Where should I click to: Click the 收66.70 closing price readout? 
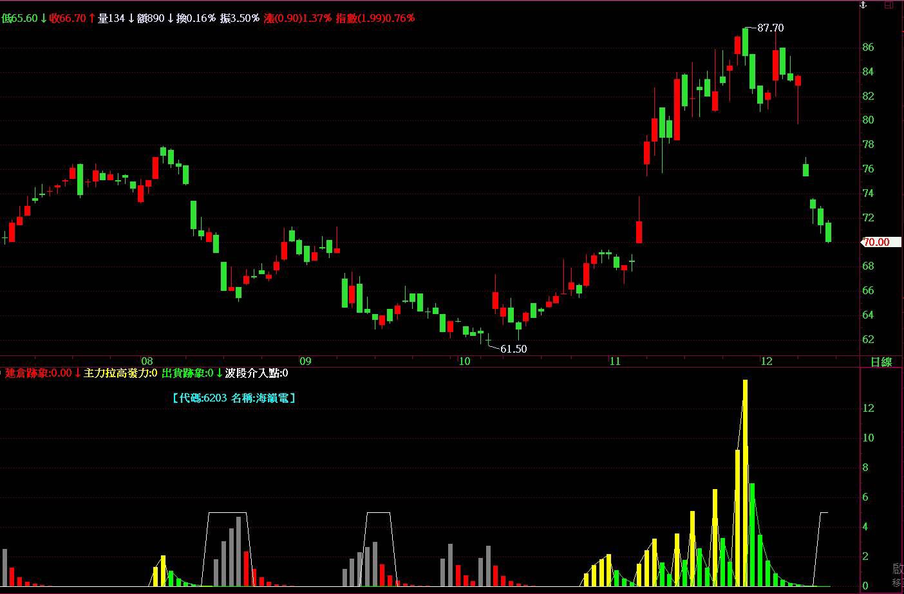(x=68, y=18)
